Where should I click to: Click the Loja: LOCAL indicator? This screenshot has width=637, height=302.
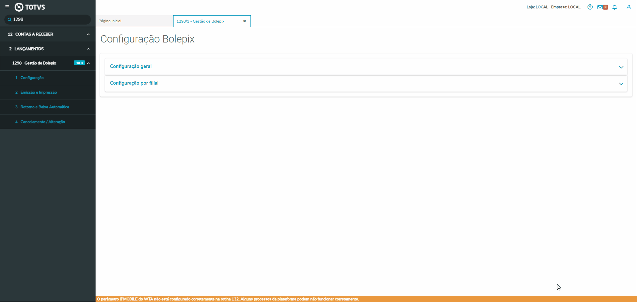click(537, 7)
